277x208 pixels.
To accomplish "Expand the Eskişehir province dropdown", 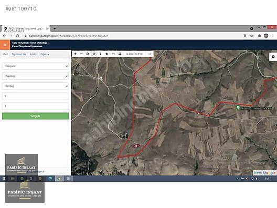I will pyautogui.click(x=35, y=66).
